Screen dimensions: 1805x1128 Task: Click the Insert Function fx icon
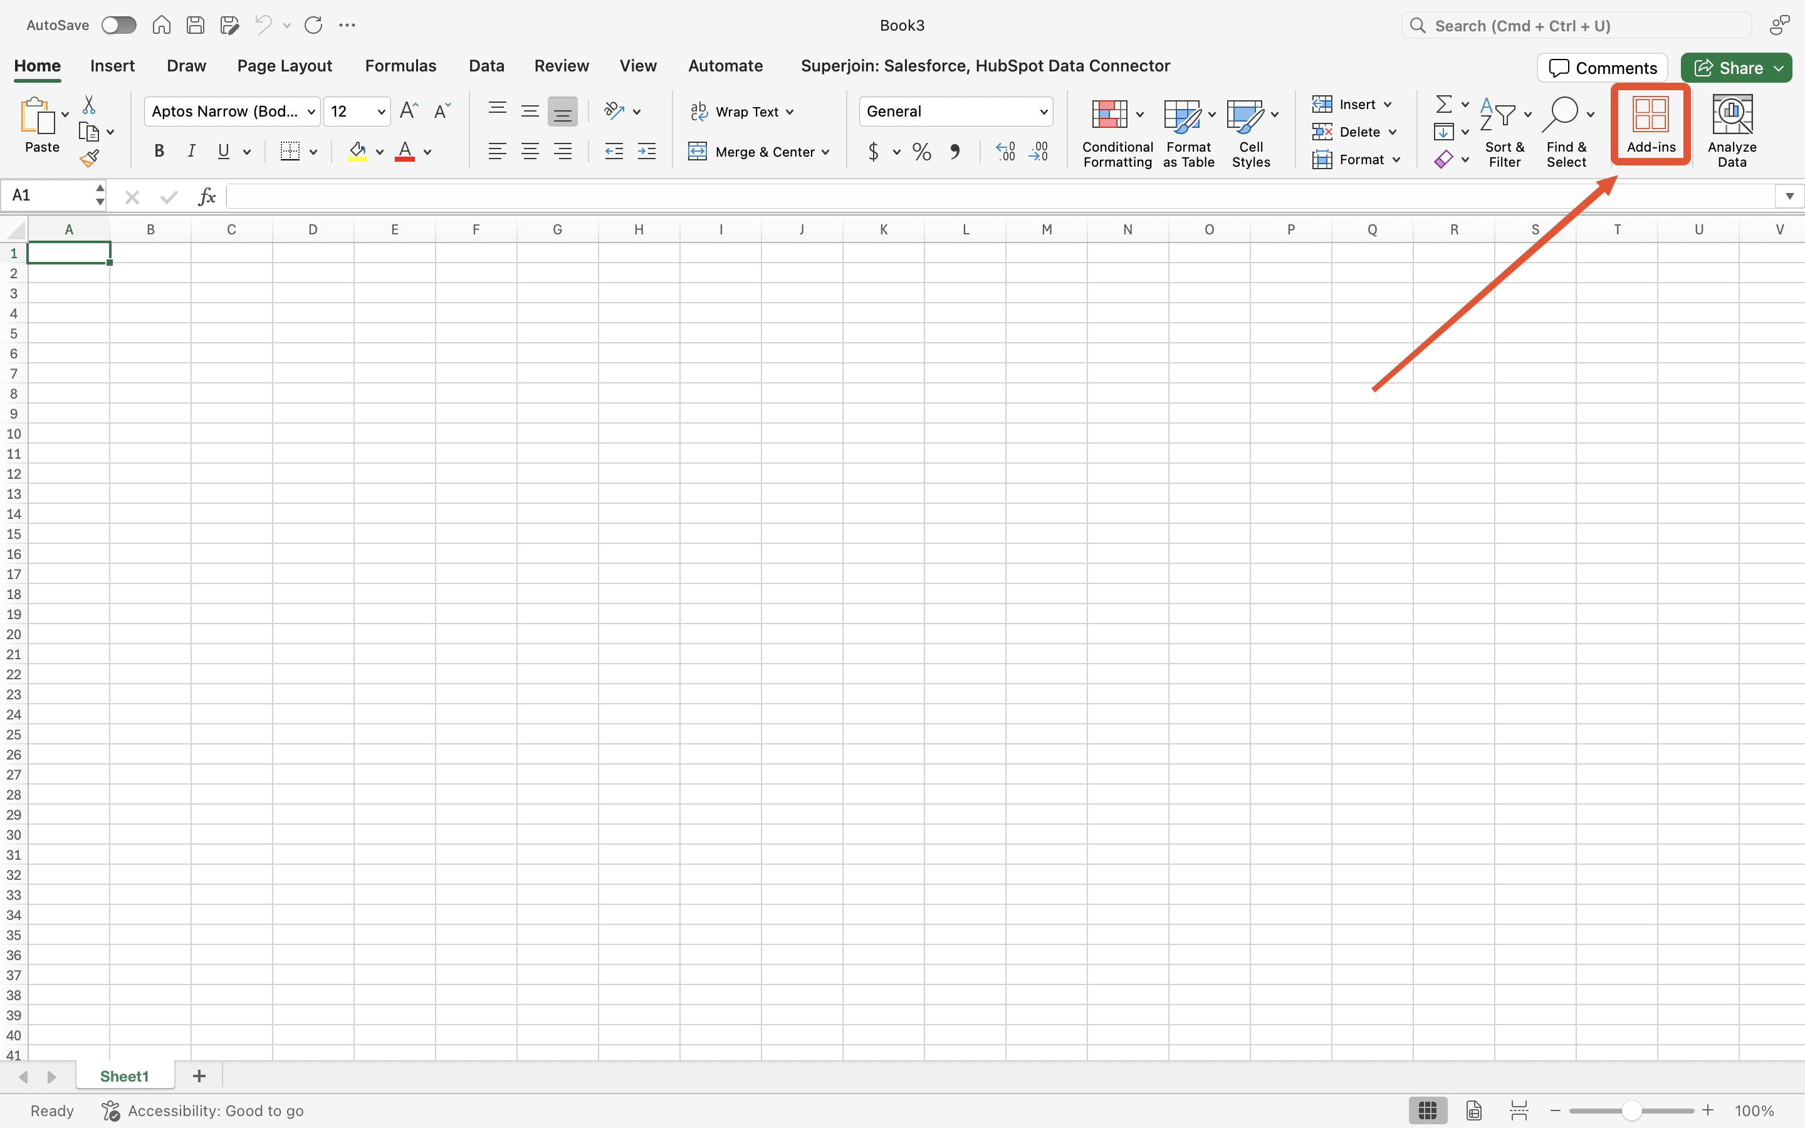(207, 197)
